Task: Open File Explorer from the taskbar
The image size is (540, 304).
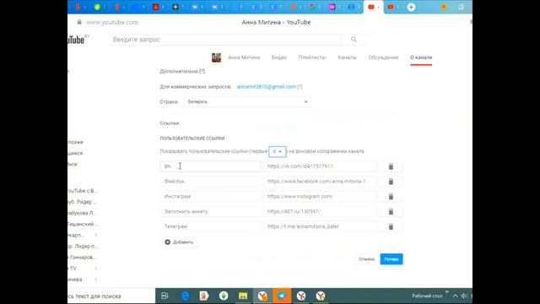Action: [x=243, y=296]
